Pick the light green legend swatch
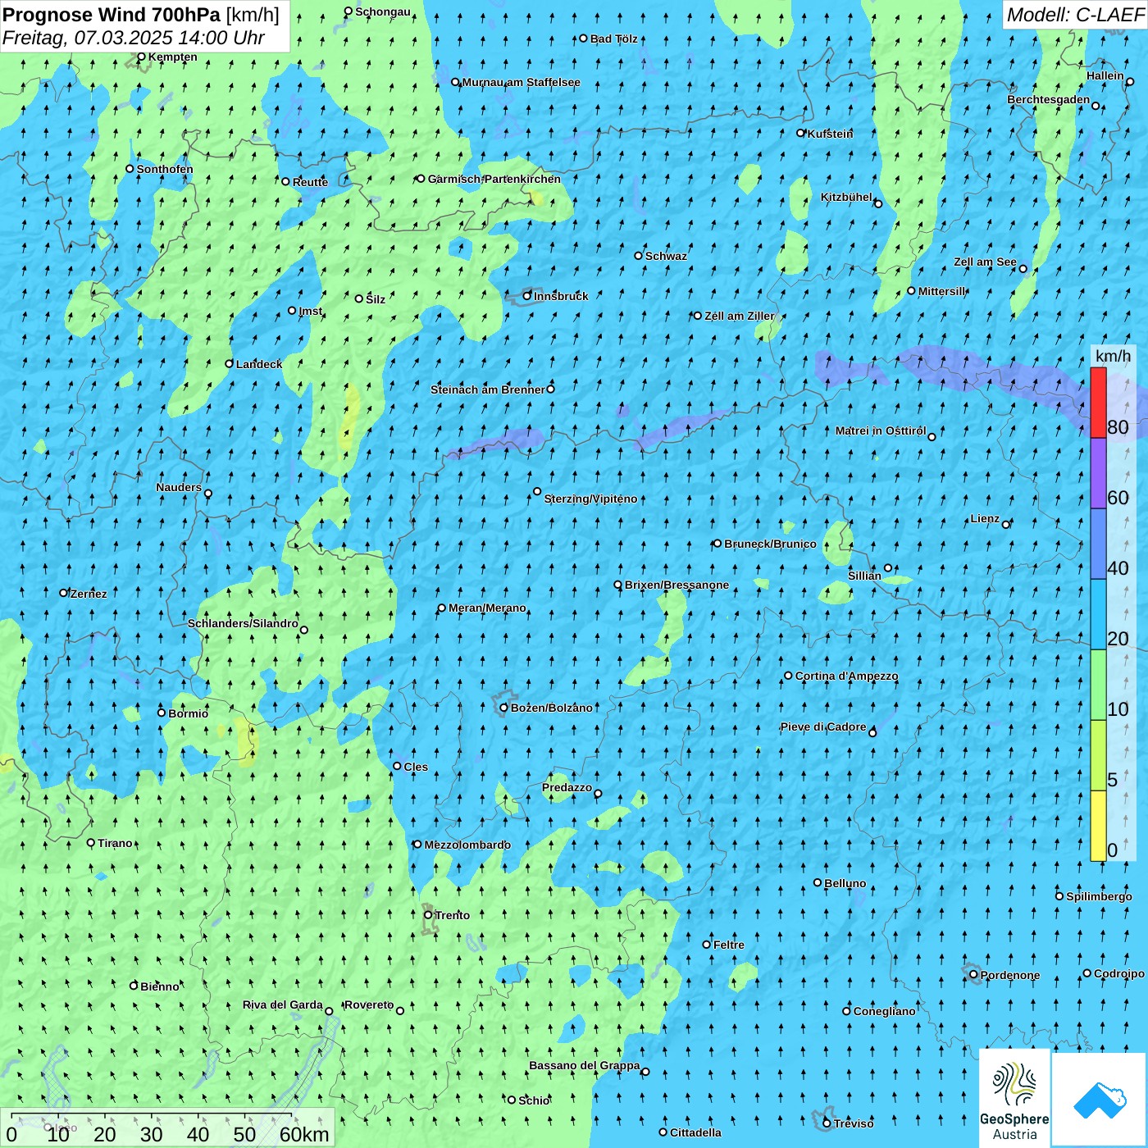The width and height of the screenshot is (1148, 1148). [1098, 685]
